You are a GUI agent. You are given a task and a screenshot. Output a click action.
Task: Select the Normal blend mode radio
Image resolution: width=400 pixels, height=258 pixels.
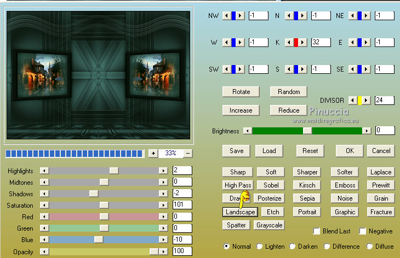coord(226,247)
